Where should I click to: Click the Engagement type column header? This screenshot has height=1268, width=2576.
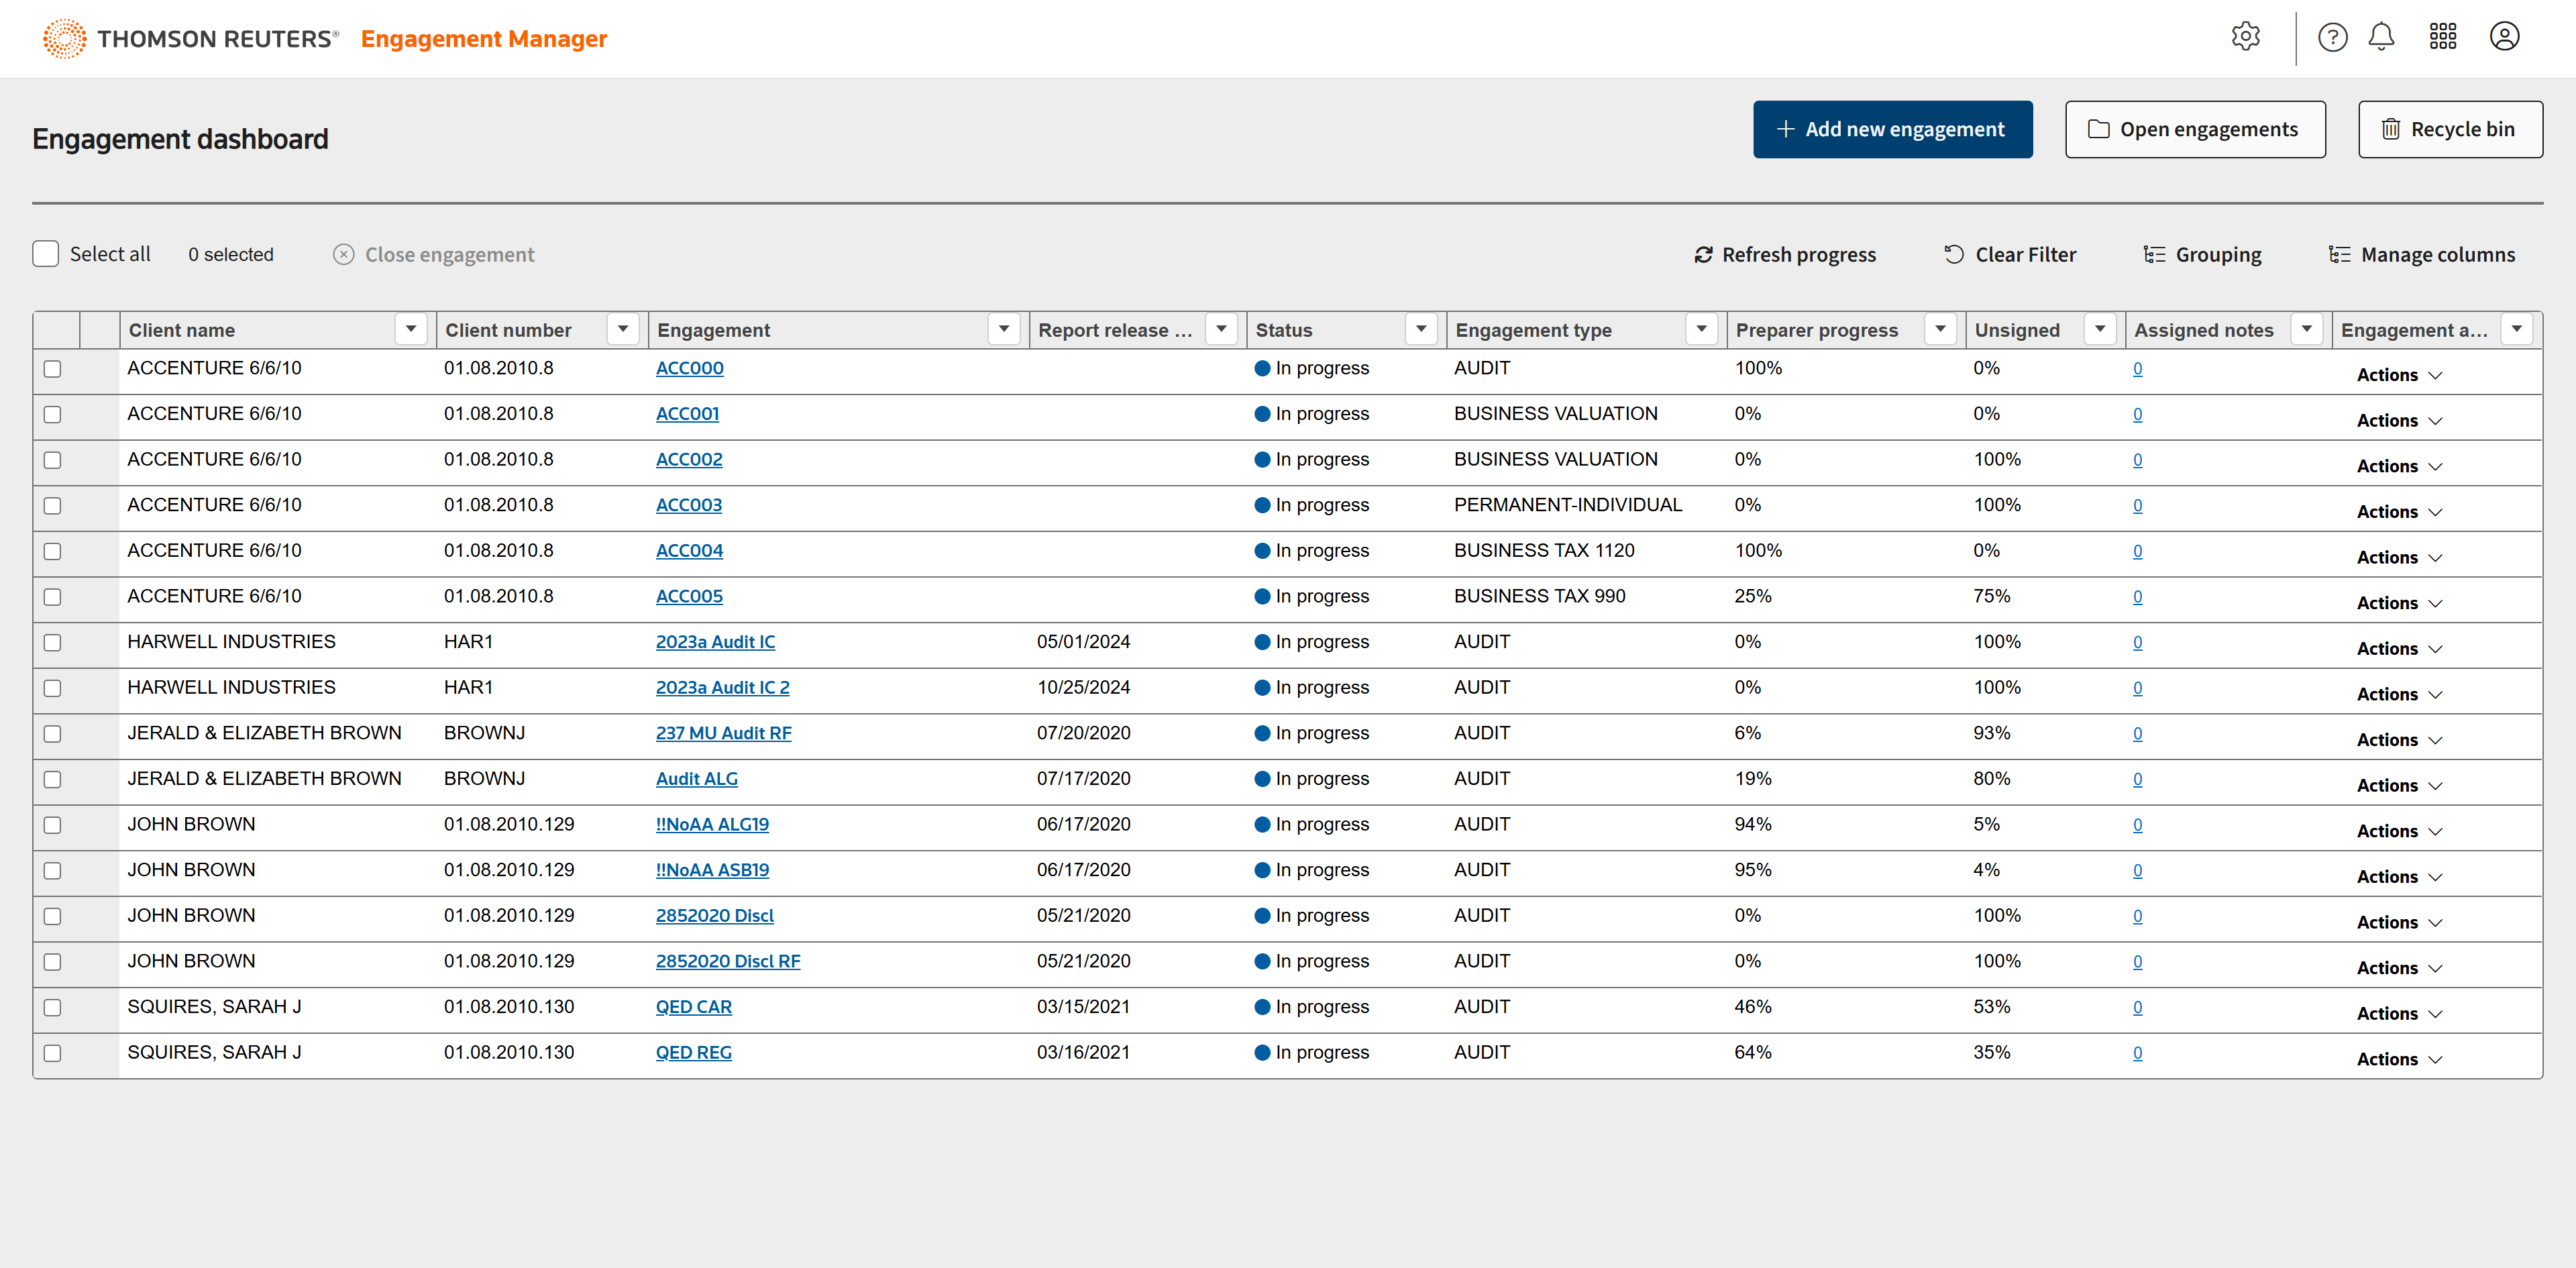click(1533, 330)
